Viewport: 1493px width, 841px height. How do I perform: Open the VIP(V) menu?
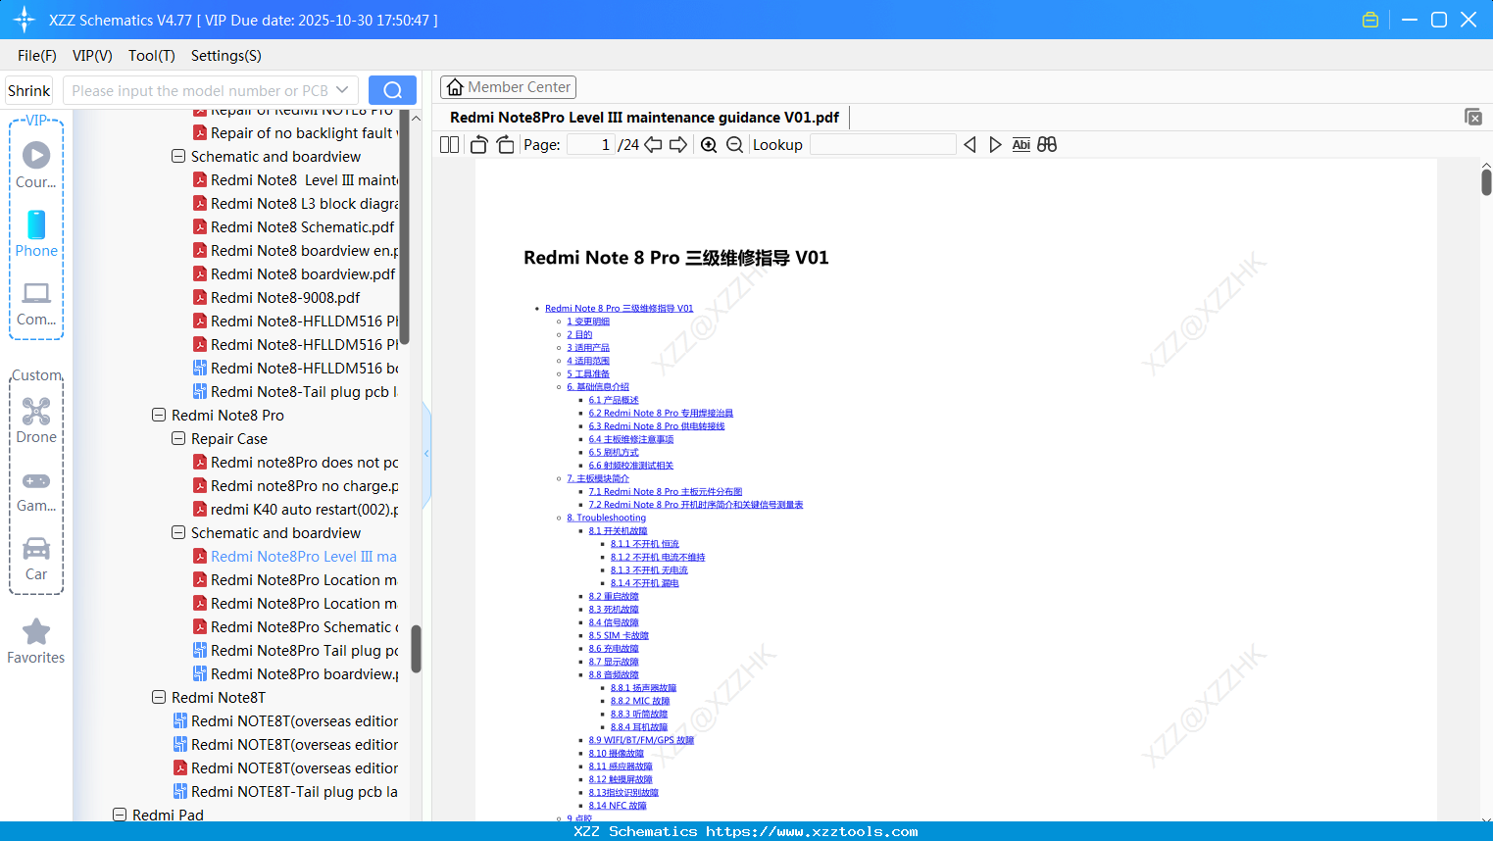click(x=92, y=56)
